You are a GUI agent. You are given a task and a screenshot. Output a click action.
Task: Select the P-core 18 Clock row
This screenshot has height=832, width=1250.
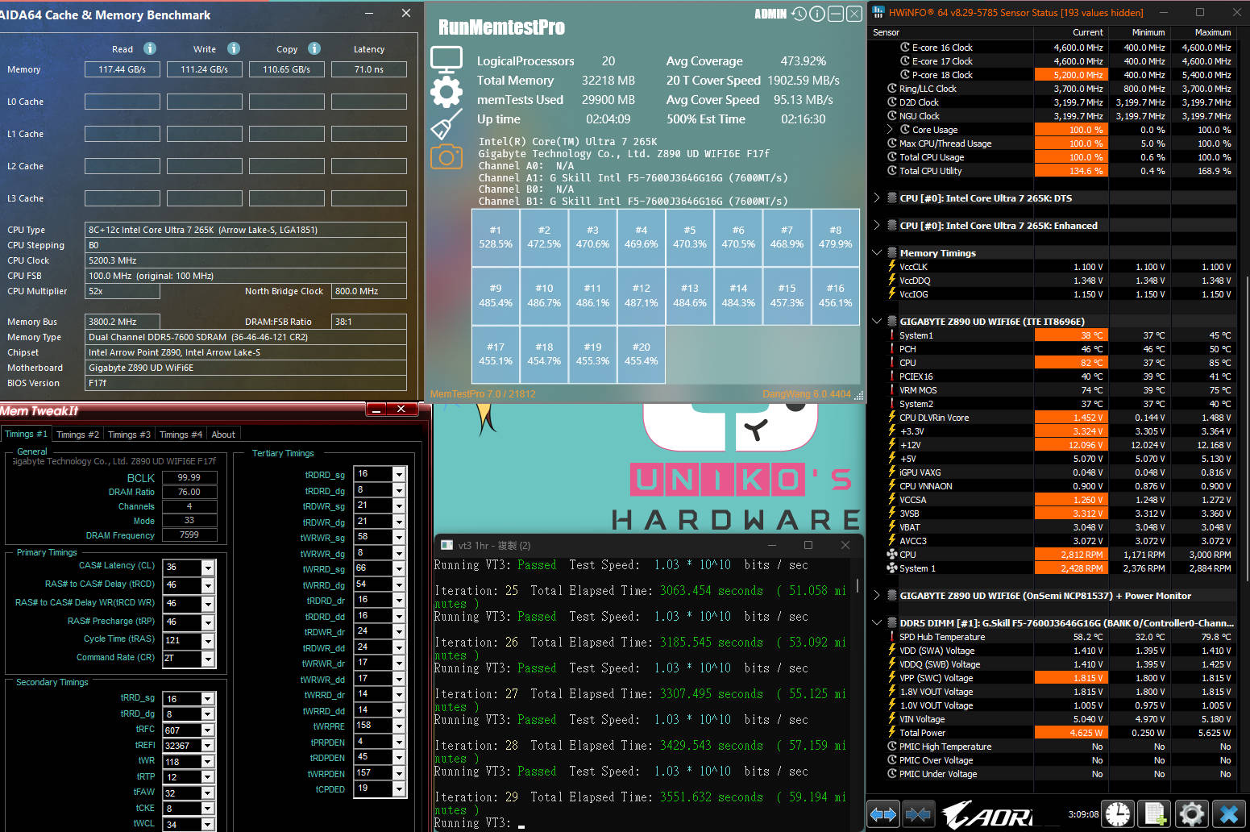[1053, 75]
